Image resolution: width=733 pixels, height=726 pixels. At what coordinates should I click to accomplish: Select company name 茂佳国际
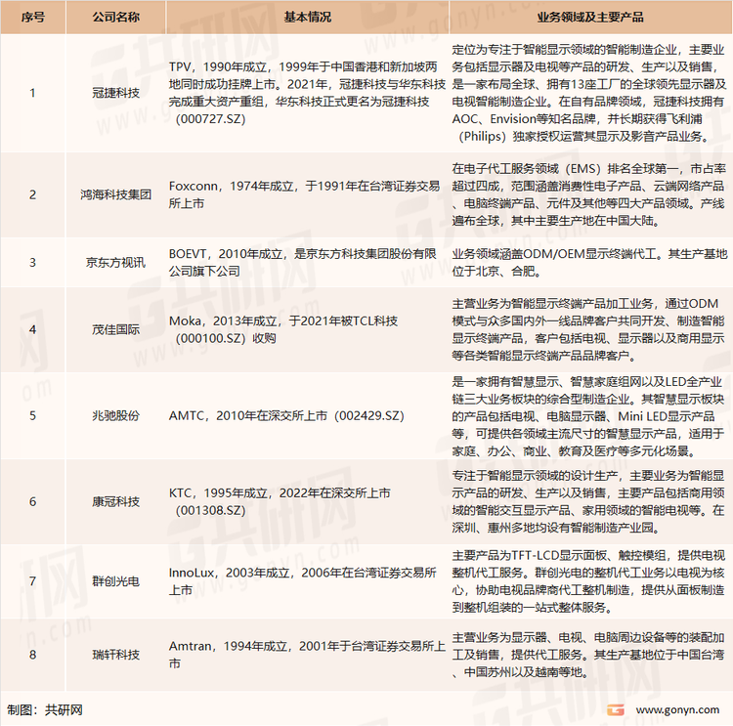coord(115,329)
